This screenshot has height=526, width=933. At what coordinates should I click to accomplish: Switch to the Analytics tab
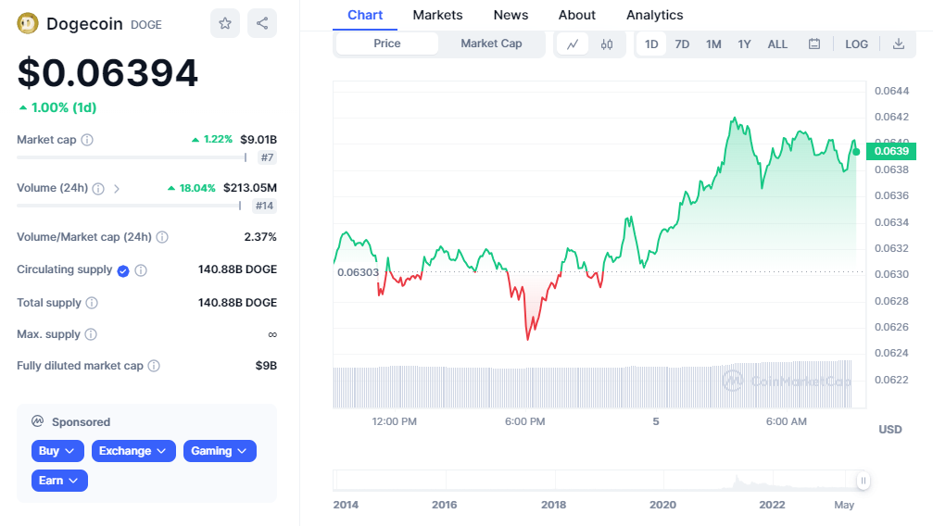click(x=654, y=15)
